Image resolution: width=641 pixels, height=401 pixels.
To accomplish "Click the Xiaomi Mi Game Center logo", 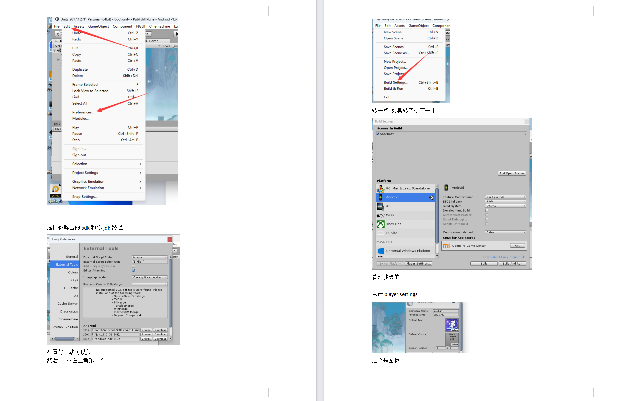I will click(x=446, y=246).
